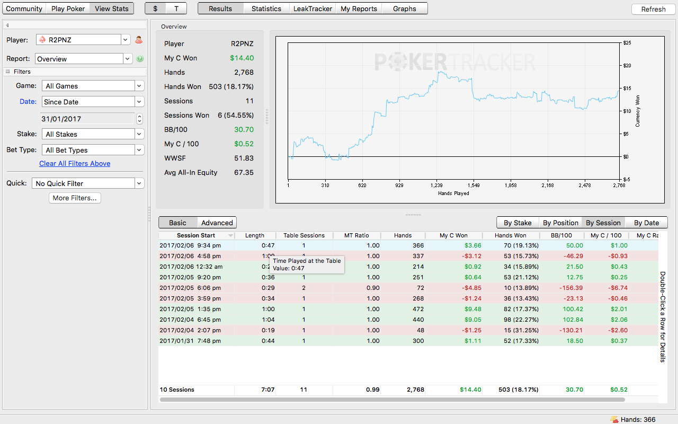678x424 pixels.
Task: Open the Date filter dropdown
Action: click(x=93, y=102)
